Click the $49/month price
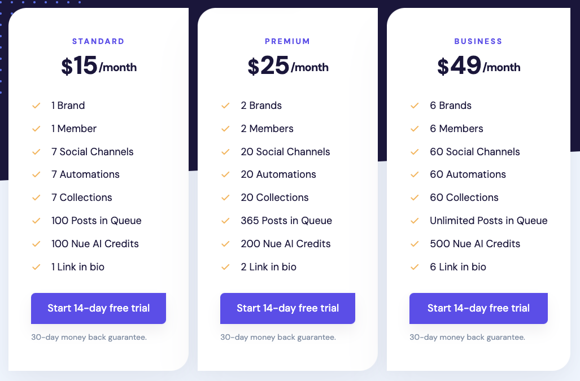This screenshot has height=381, width=580. (478, 66)
